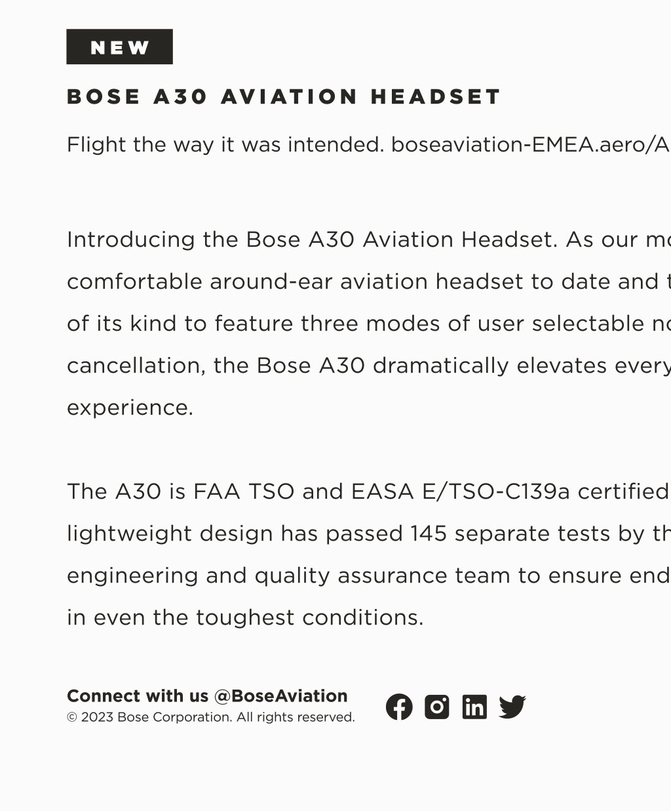Open the Facebook social icon

pyautogui.click(x=399, y=707)
